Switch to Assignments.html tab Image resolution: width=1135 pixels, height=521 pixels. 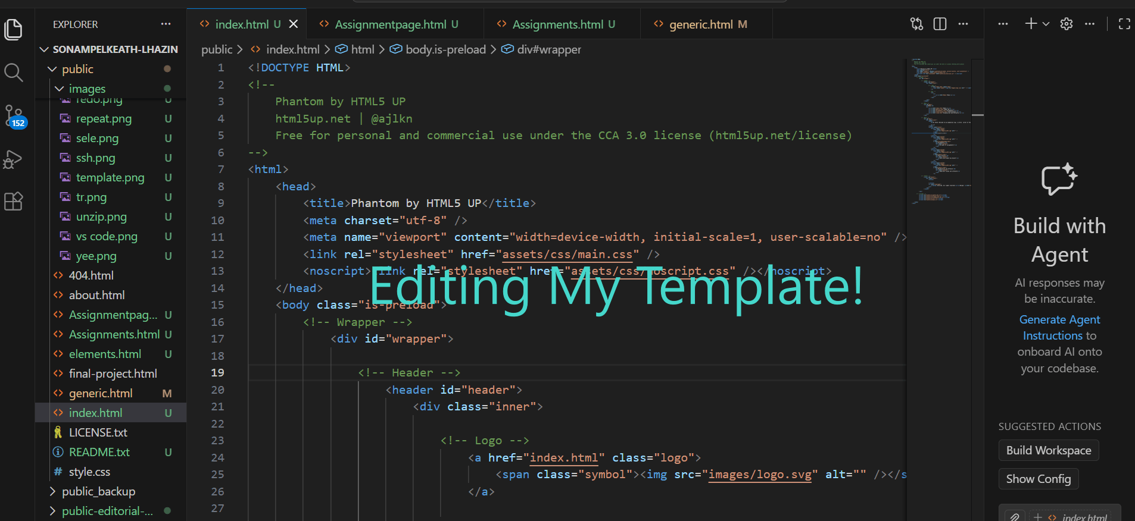pos(563,24)
